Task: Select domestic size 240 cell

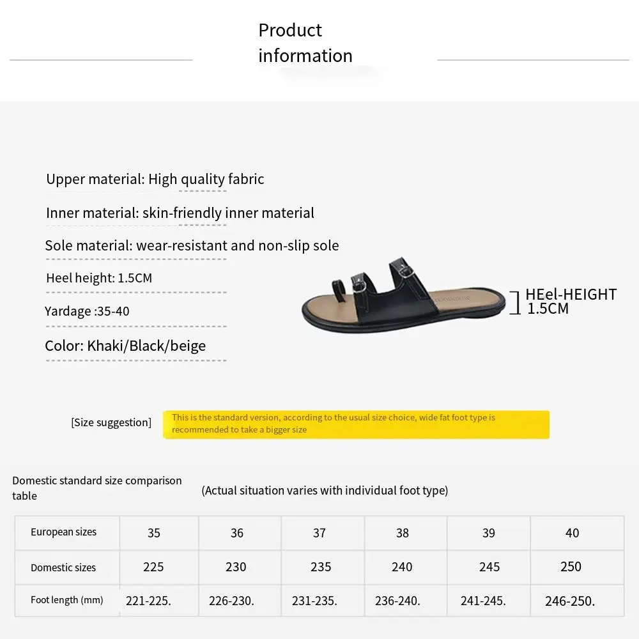Action: pyautogui.click(x=403, y=567)
